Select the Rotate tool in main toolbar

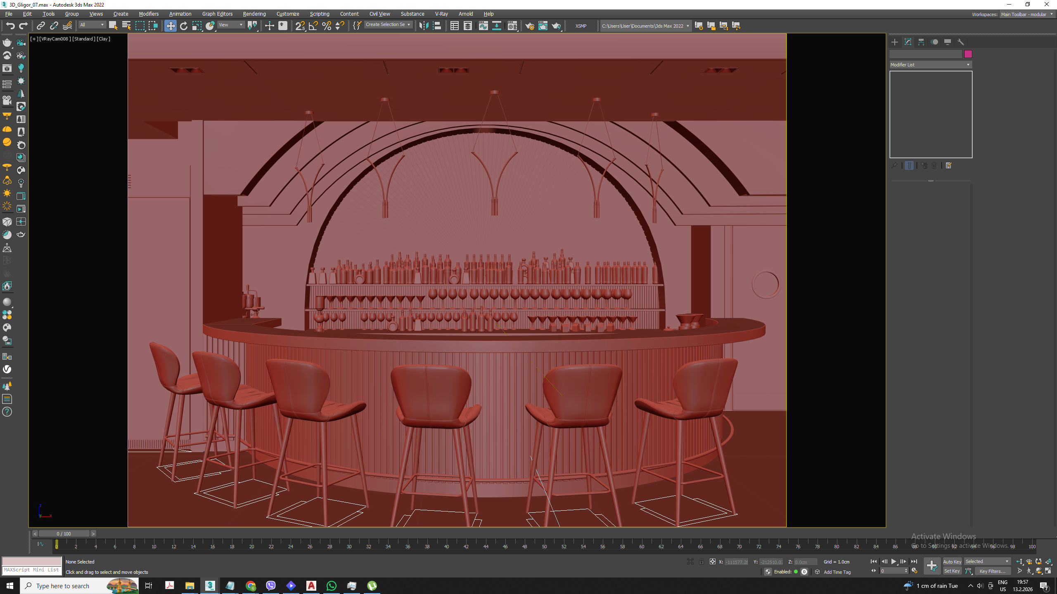point(184,26)
